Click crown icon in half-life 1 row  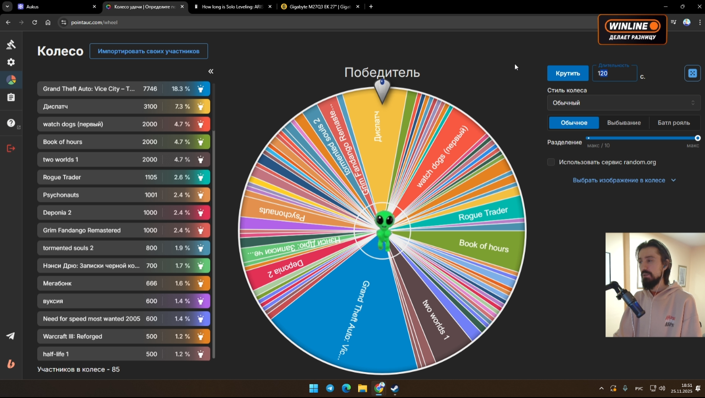click(201, 354)
